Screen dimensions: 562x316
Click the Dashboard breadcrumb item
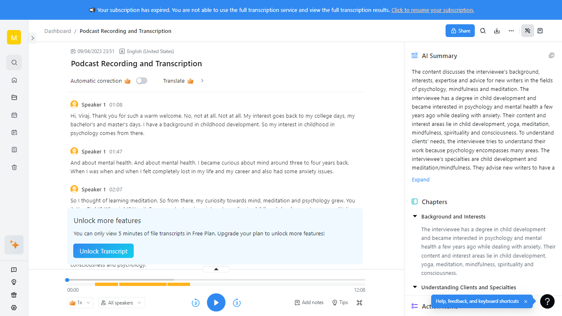[x=58, y=31]
